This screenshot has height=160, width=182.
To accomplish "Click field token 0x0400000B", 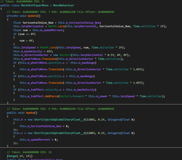I will [x=31, y=152].
